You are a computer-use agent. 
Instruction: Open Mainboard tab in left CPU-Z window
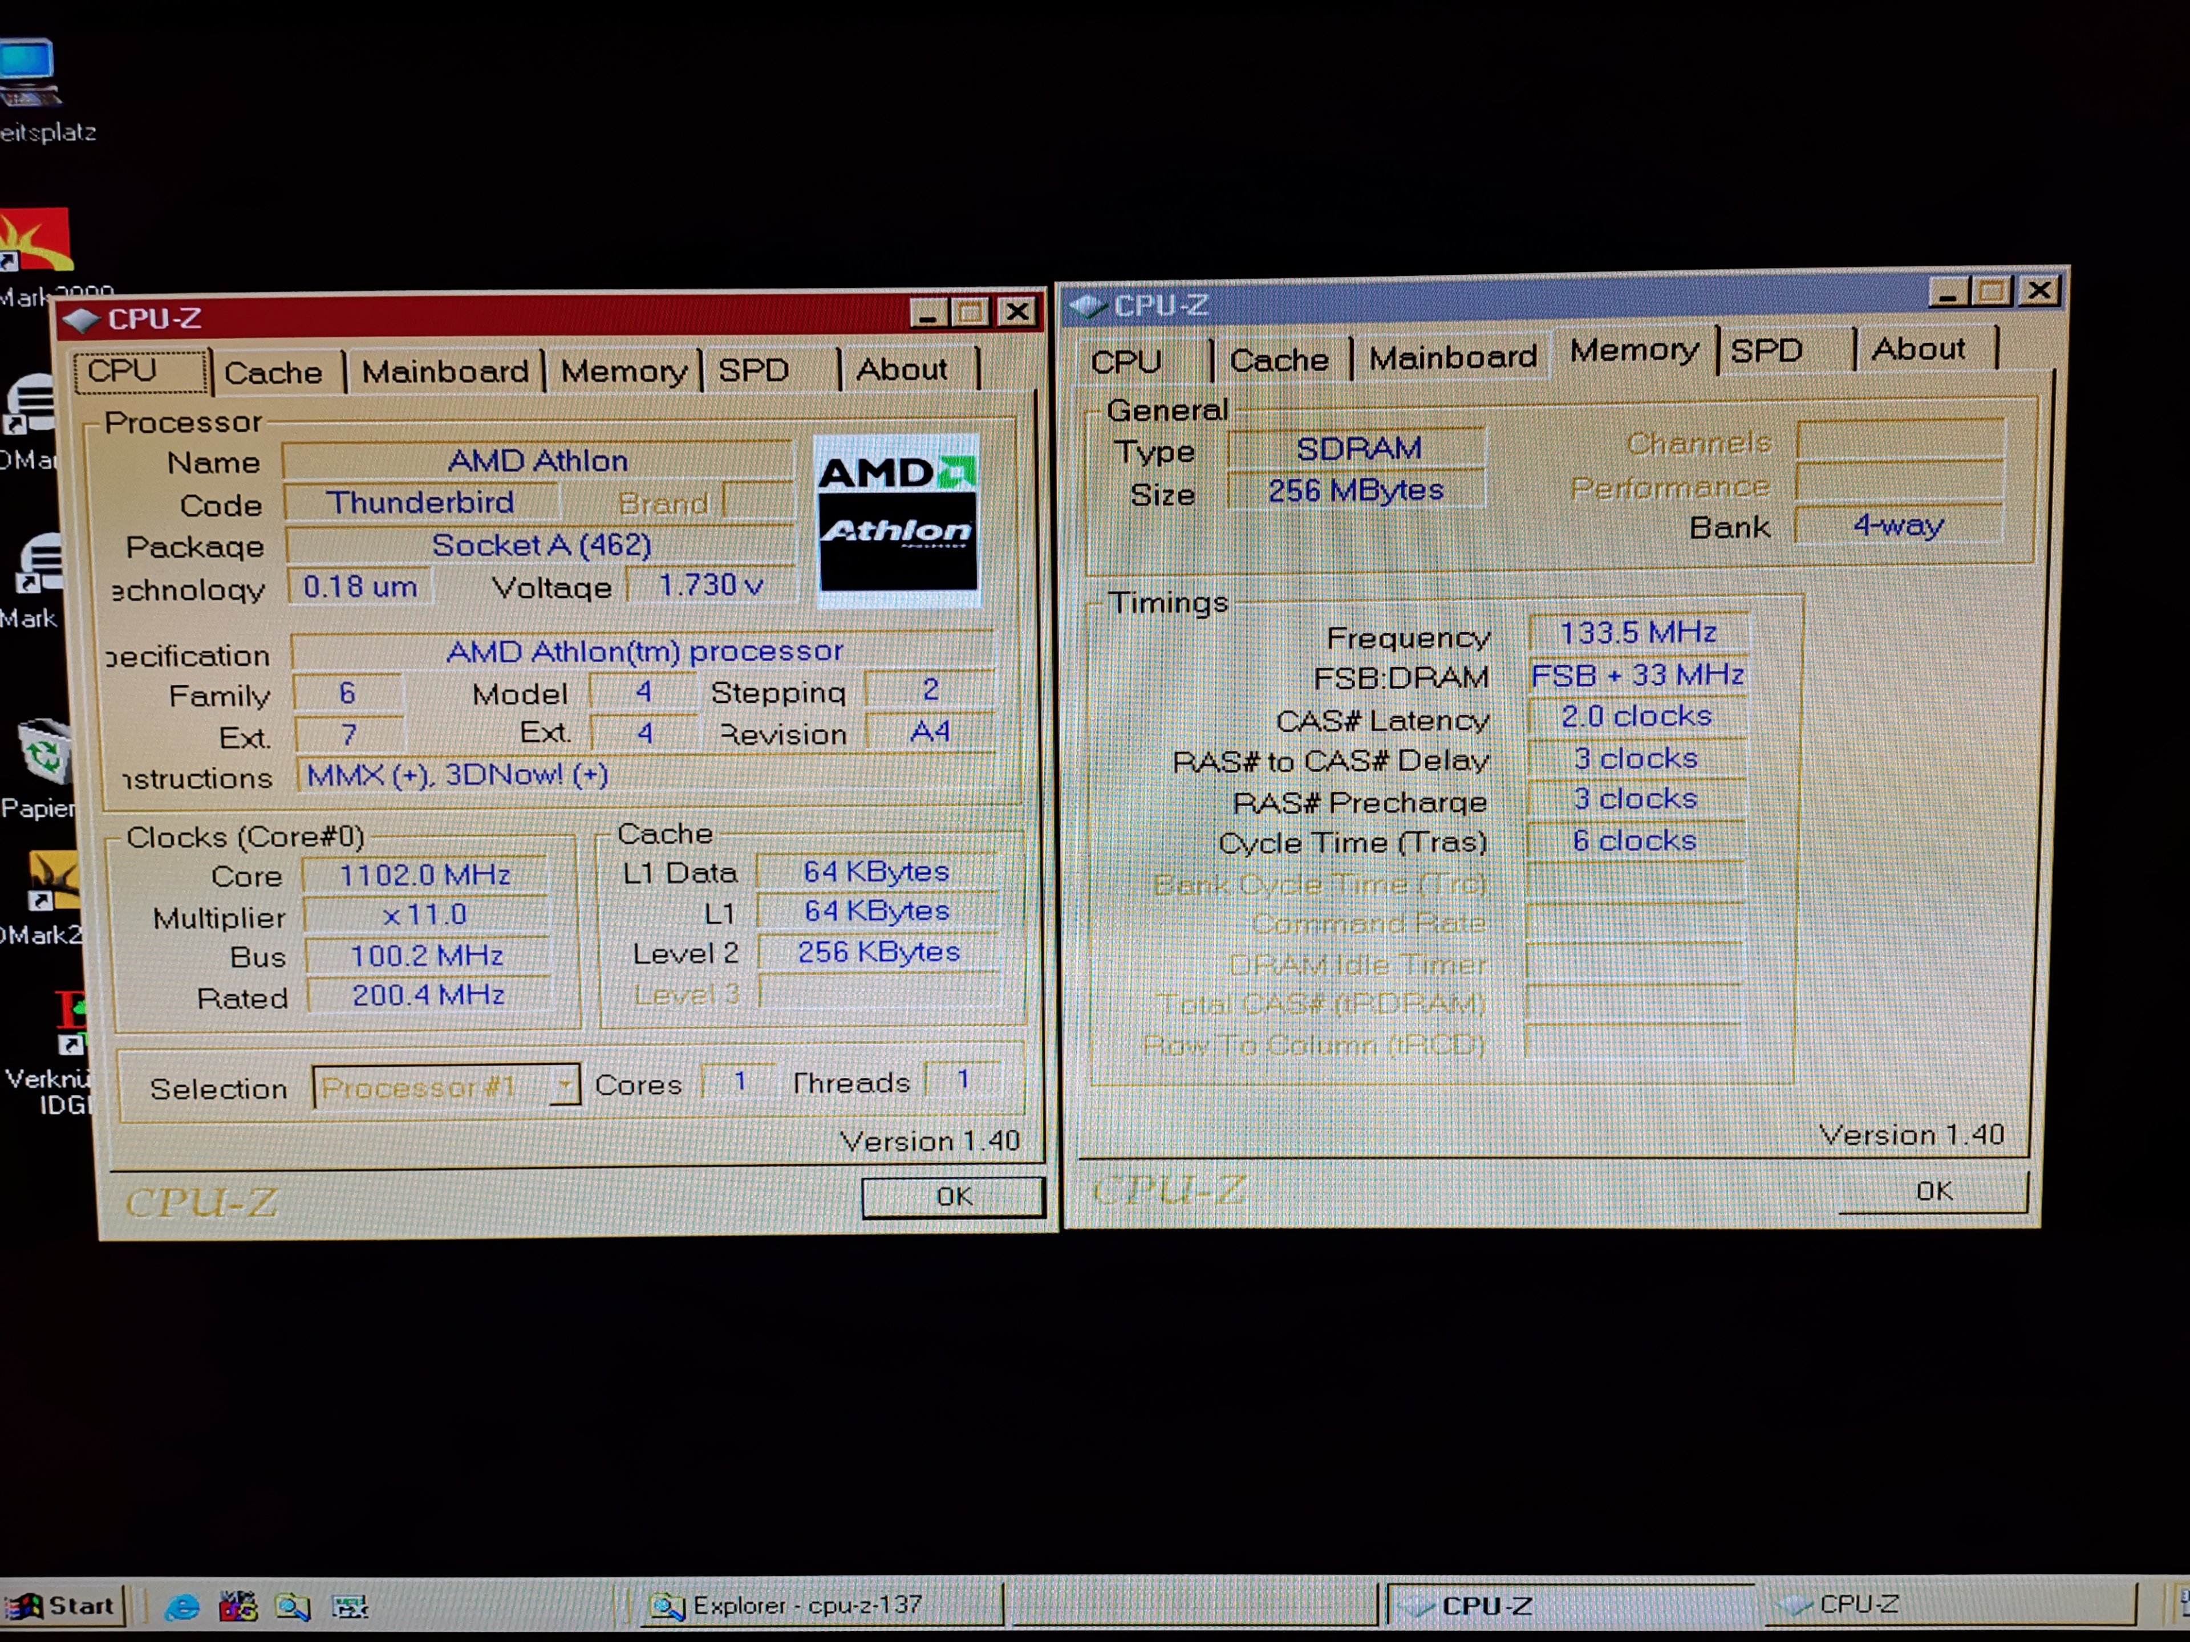[444, 372]
